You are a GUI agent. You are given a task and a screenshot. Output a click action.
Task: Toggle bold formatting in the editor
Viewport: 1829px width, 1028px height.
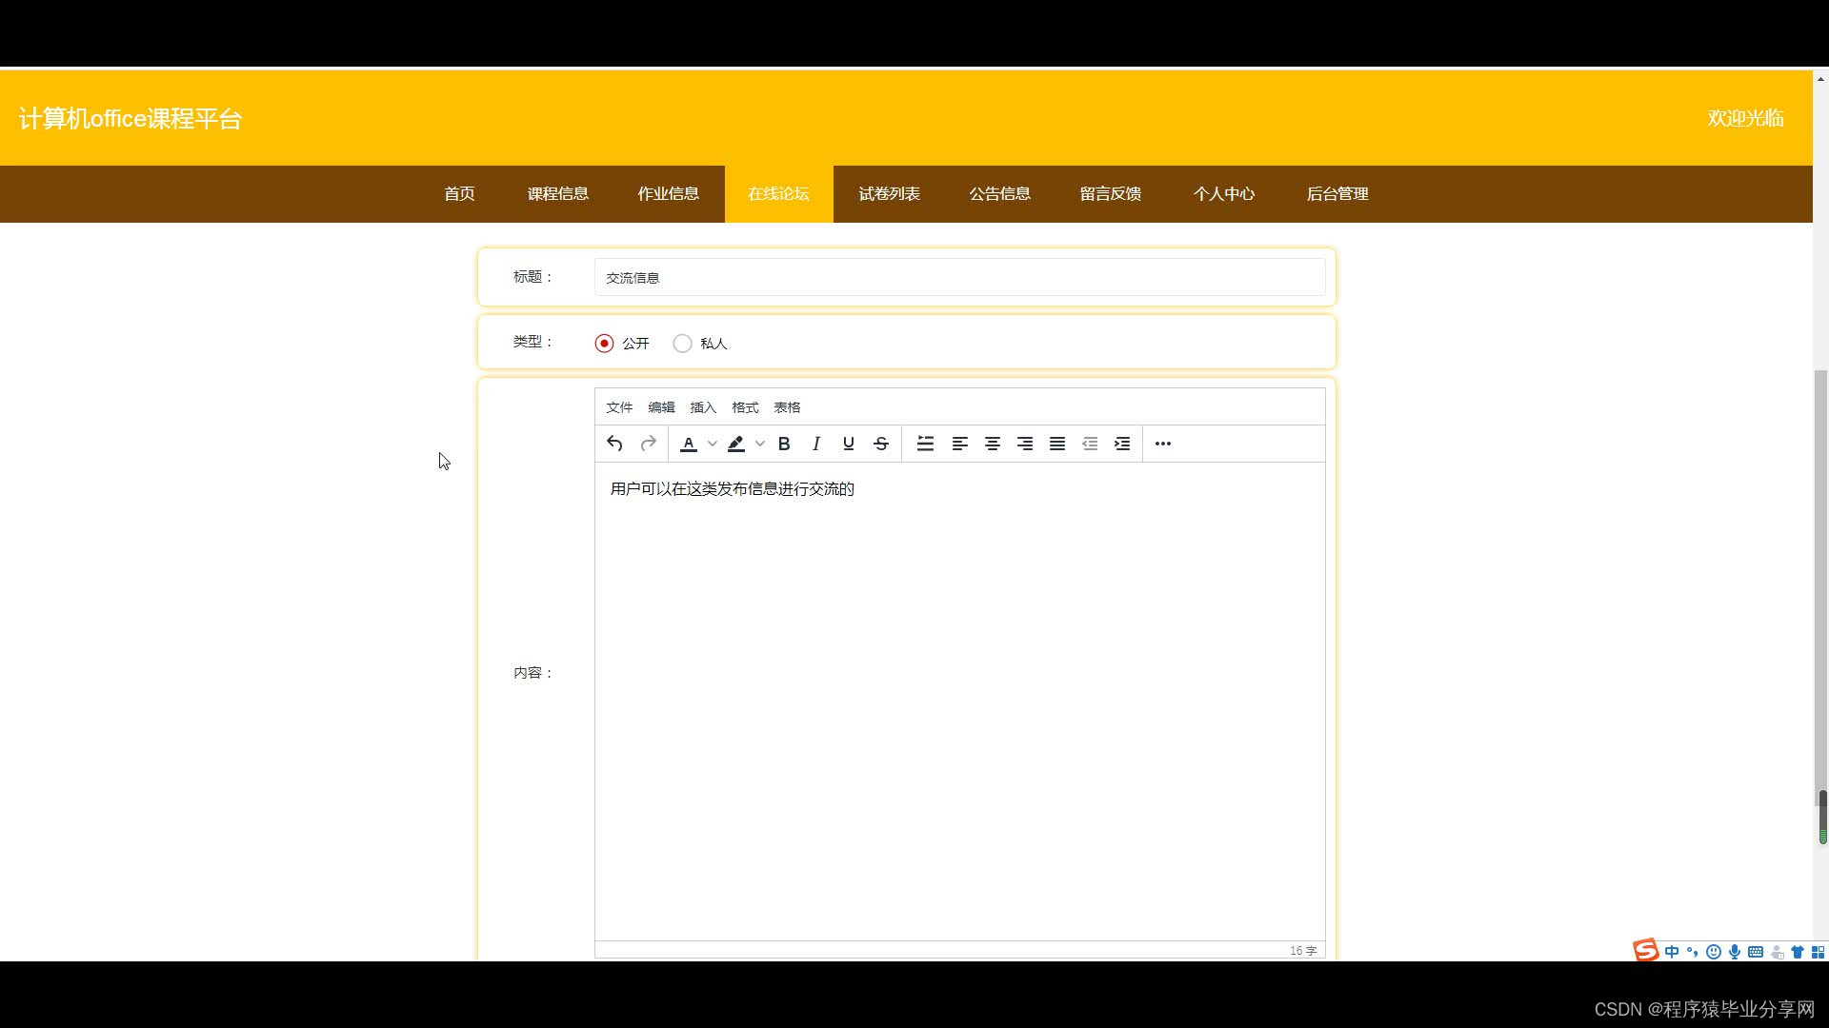(x=784, y=444)
